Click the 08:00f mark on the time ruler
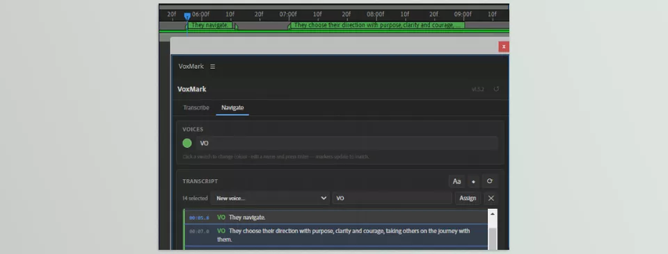The image size is (668, 254). tap(375, 15)
